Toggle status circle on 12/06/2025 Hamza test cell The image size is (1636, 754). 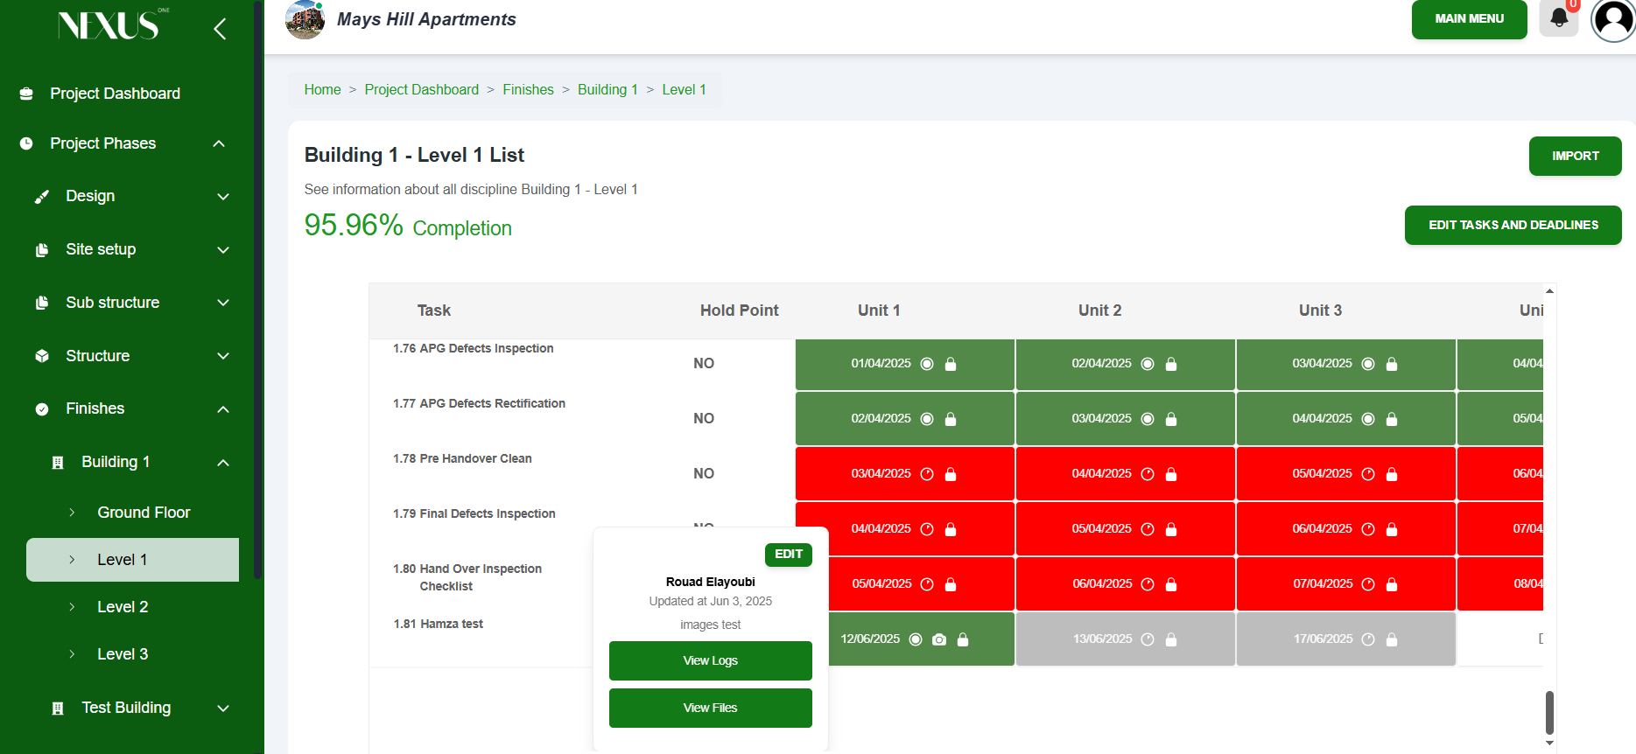[916, 639]
